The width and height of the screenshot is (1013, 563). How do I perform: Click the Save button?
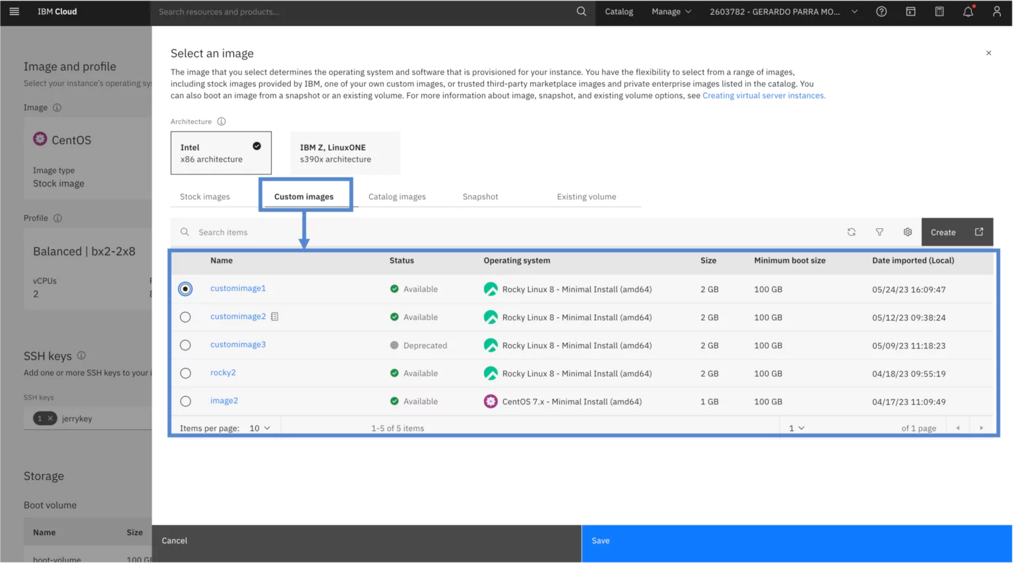(797, 543)
